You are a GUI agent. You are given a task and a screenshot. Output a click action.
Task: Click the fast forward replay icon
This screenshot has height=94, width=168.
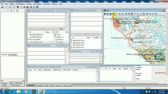pos(6,7)
